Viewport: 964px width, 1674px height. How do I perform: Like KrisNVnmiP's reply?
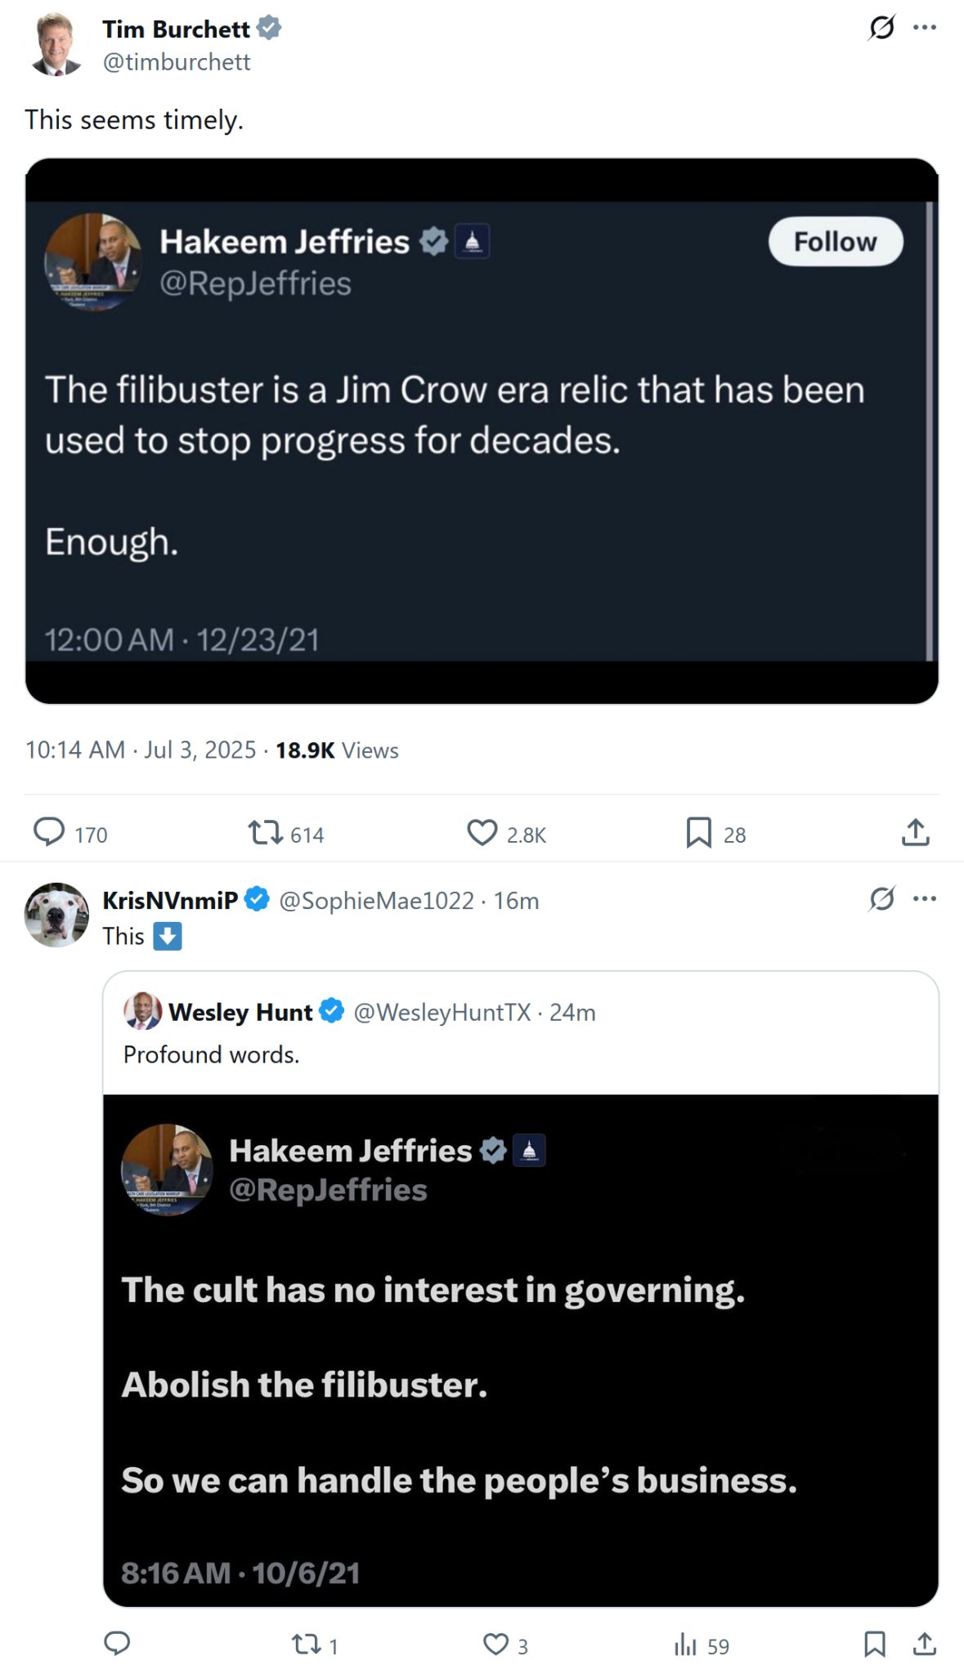[x=497, y=1645]
